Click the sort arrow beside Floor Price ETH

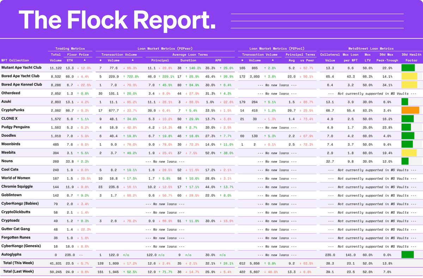coord(85,60)
